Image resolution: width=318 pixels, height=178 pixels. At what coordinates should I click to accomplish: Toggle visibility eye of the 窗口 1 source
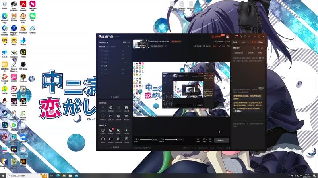125,62
